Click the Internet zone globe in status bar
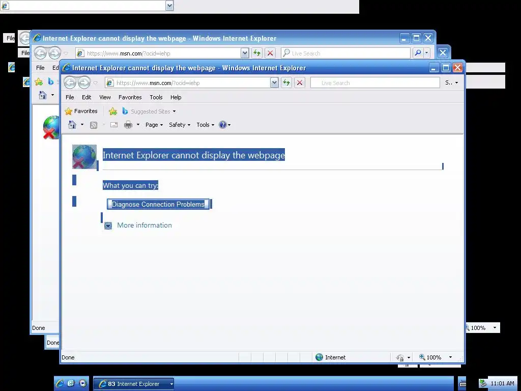 click(x=320, y=357)
